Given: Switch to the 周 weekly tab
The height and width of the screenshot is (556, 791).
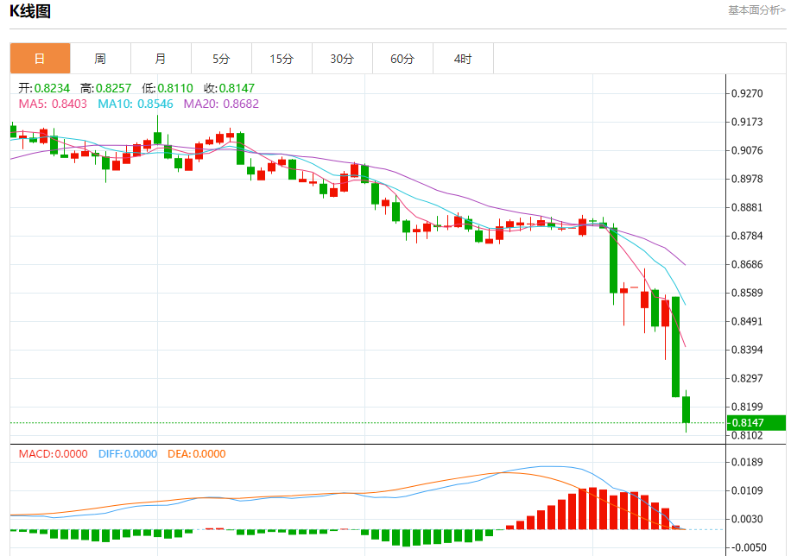Looking at the screenshot, I should coord(100,59).
